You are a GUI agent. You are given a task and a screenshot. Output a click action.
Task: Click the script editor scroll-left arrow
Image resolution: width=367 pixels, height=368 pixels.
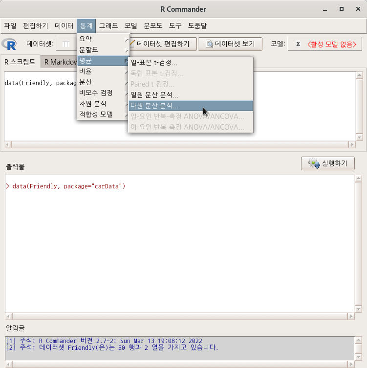[8, 145]
